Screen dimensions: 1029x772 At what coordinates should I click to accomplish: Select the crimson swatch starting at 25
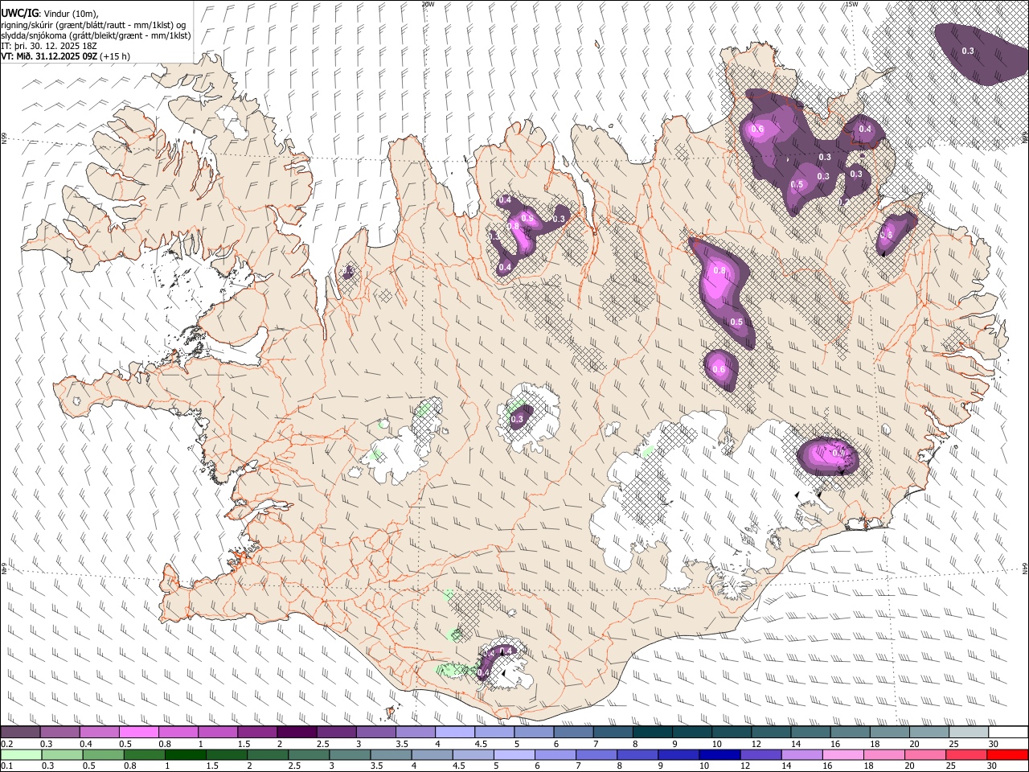968,754
